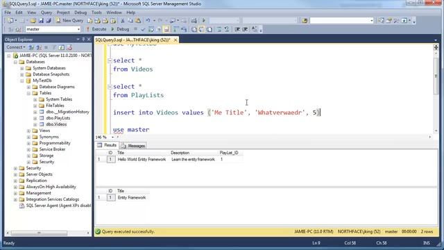
Task: Select the Server Objects folder
Action: pos(40,174)
